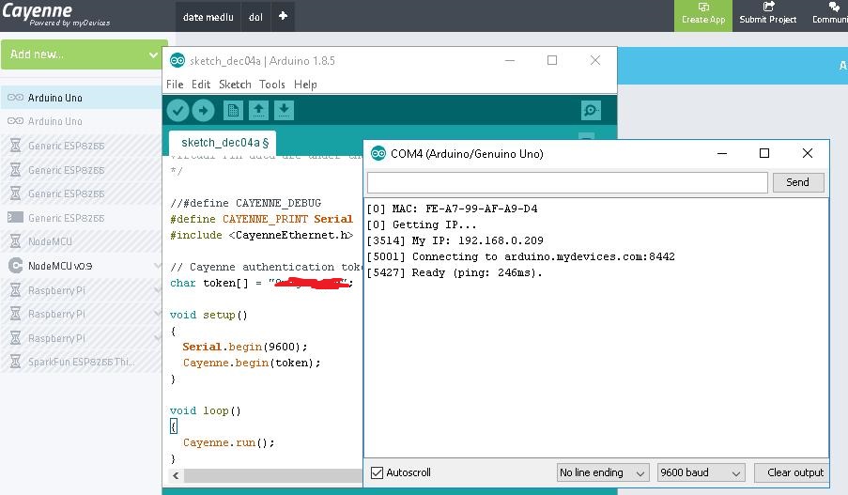848x495 pixels.
Task: Open the 9600 baud dropdown
Action: pos(701,472)
